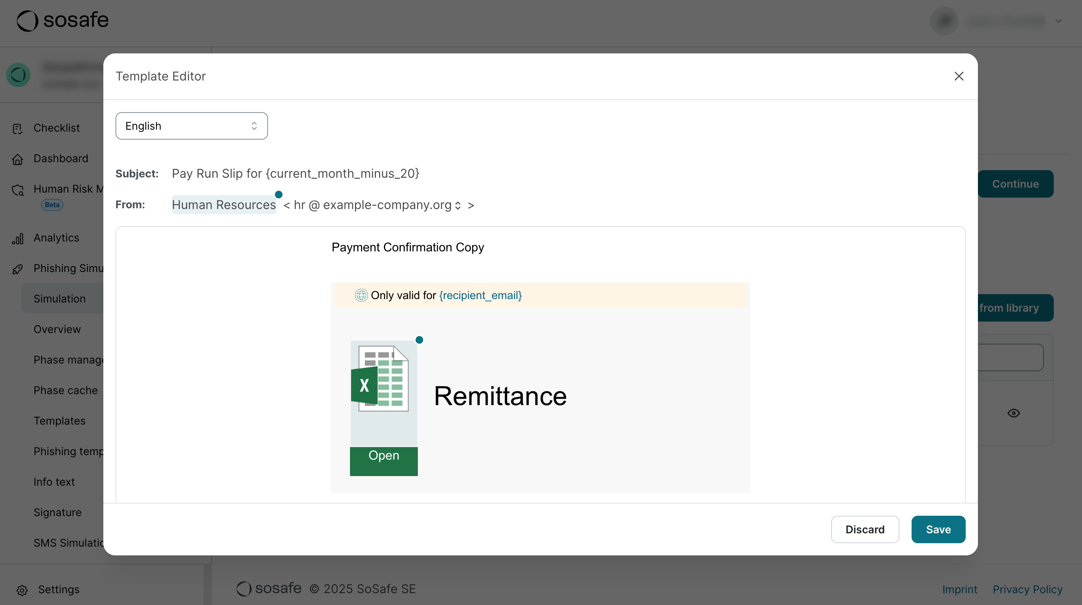
Task: Select Templates in the Simulation menu
Action: tap(59, 420)
